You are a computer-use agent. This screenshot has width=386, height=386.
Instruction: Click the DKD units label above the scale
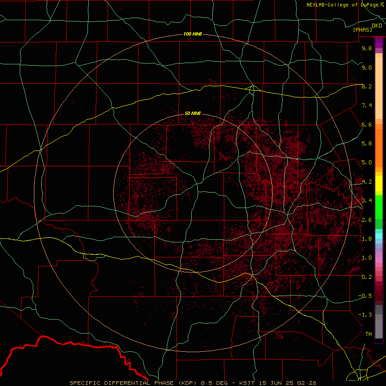pos(377,25)
